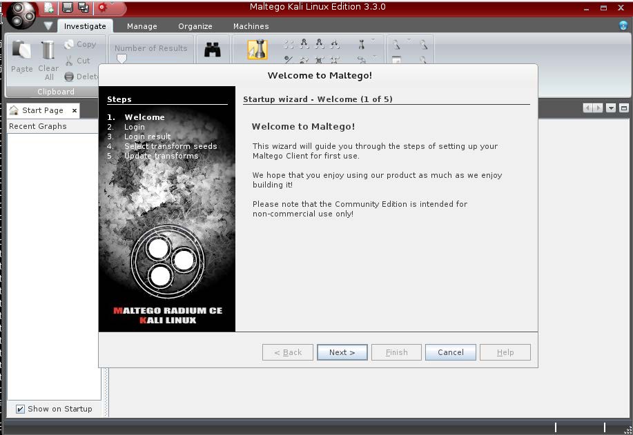Click Next in the startup wizard
The width and height of the screenshot is (633, 435).
coord(342,352)
